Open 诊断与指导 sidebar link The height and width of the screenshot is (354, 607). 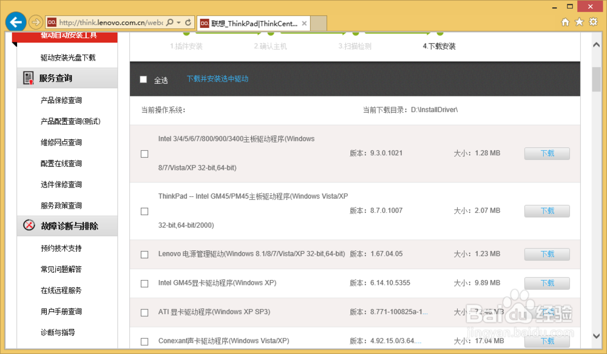point(58,332)
